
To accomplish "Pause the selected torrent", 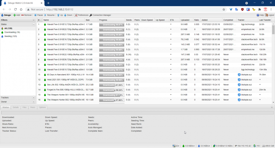I will (38, 15).
